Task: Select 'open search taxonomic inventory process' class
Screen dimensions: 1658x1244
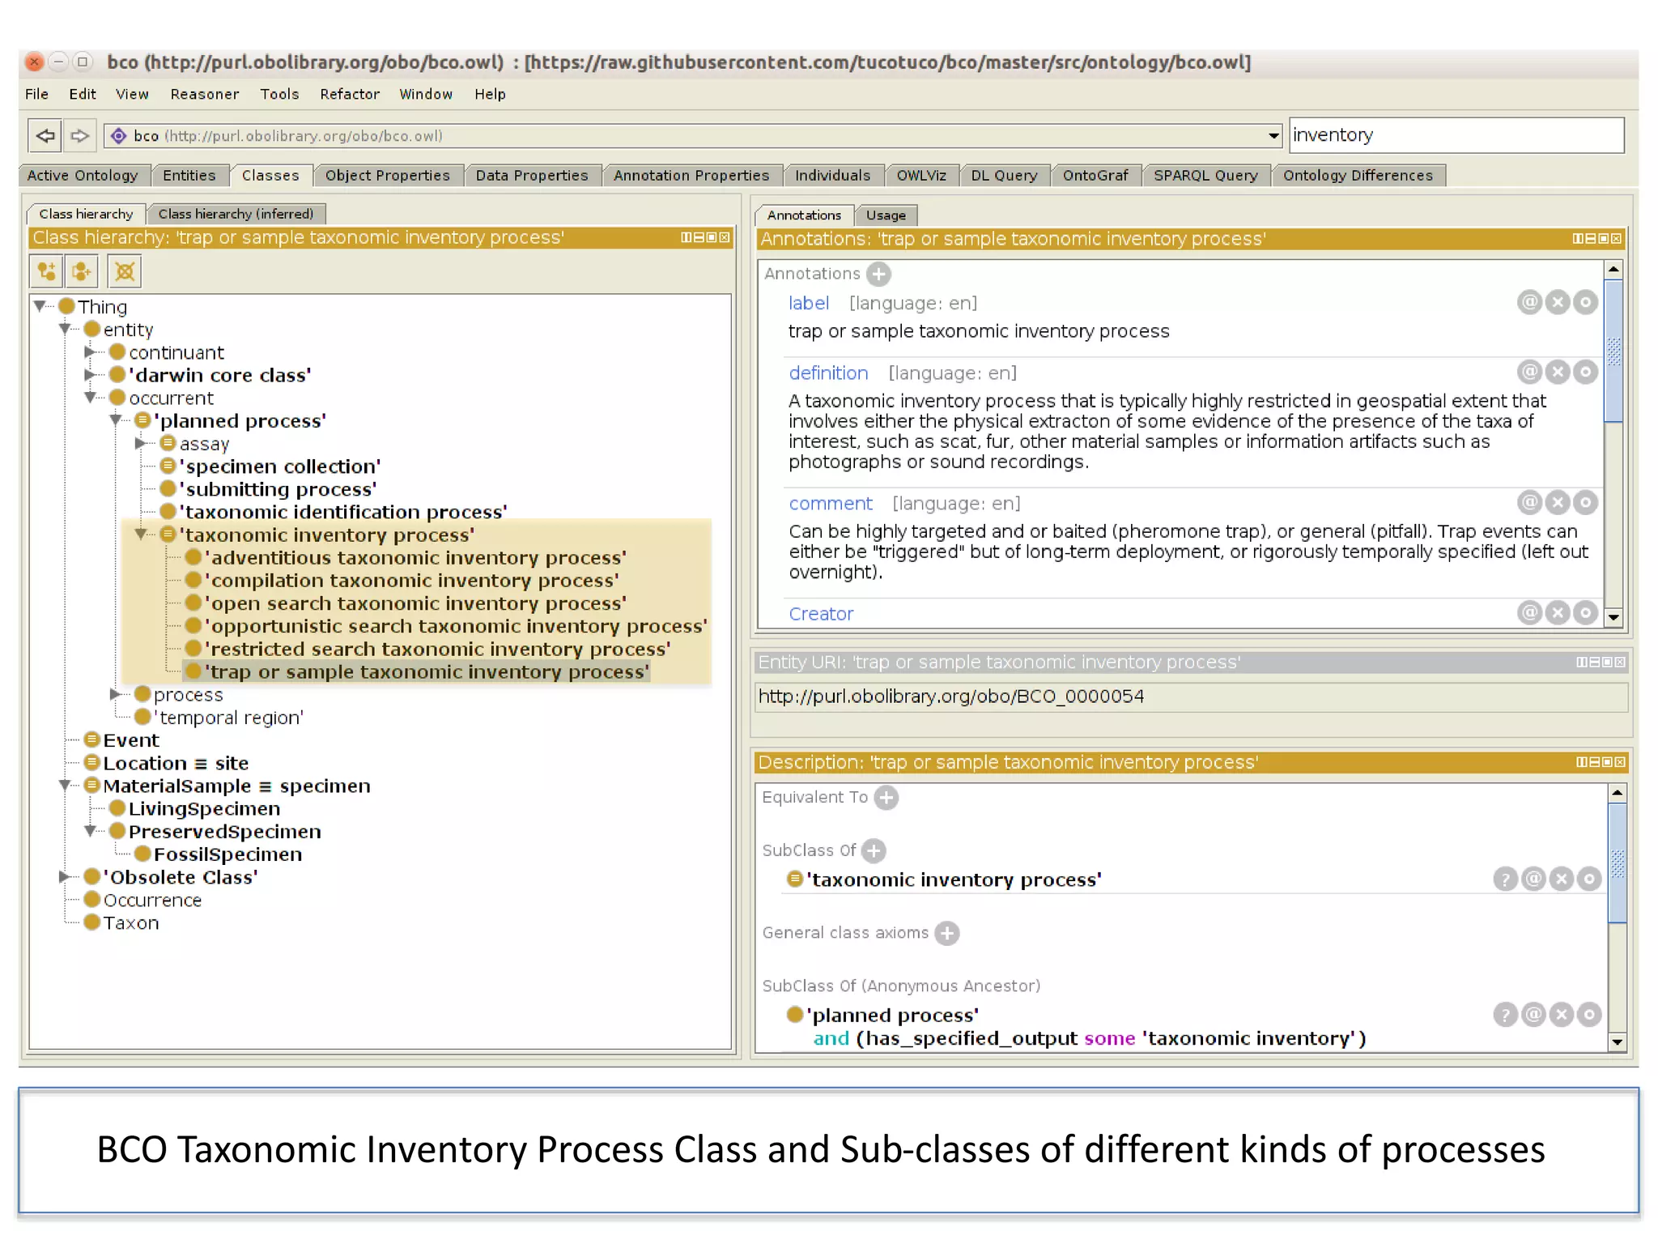Action: coord(415,603)
